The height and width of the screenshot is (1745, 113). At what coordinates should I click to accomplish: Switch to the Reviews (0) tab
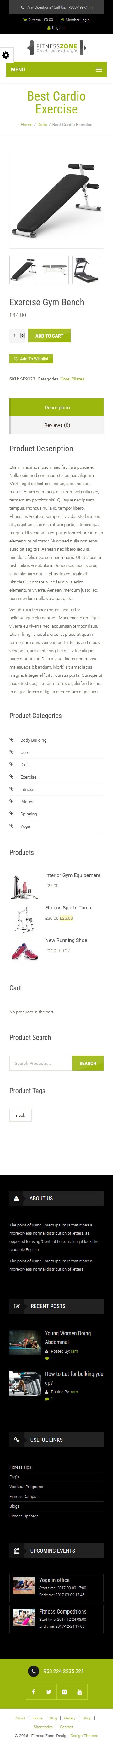click(57, 425)
